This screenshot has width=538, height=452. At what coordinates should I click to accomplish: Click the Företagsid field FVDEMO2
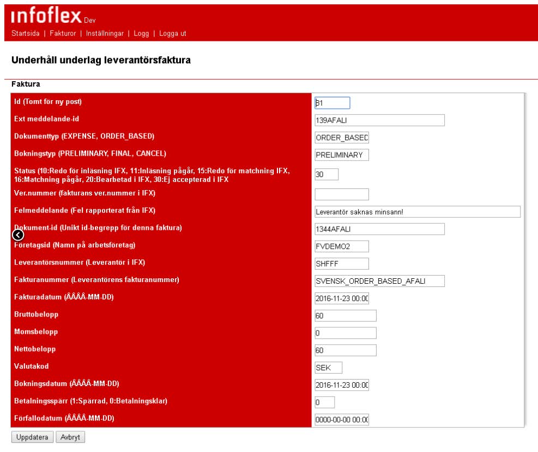click(x=342, y=246)
